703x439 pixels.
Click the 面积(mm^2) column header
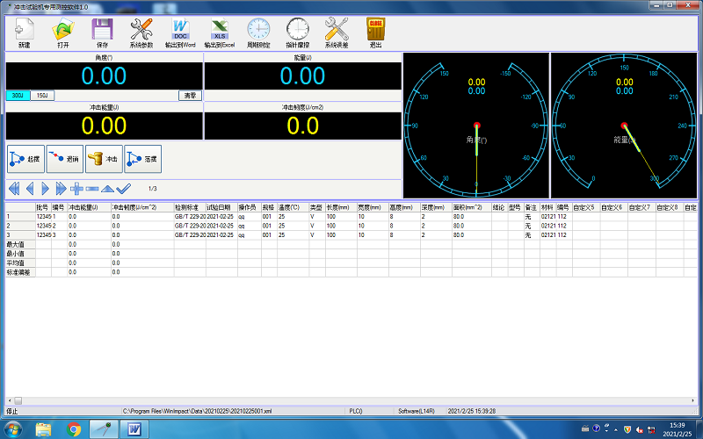pyautogui.click(x=472, y=207)
